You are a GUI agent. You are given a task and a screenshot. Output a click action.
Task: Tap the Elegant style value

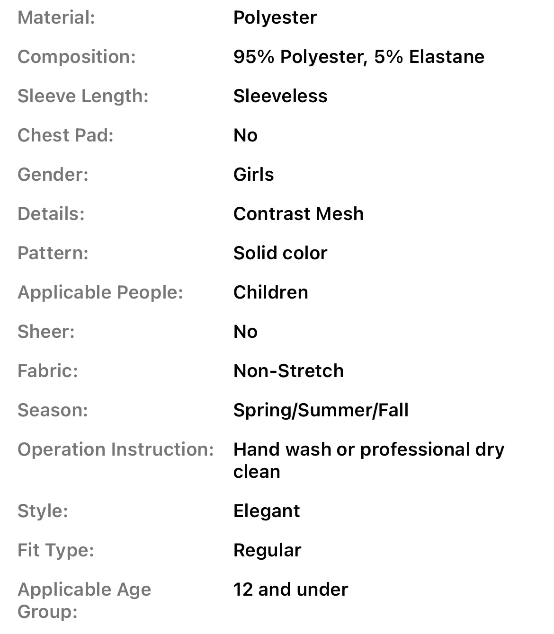point(267,511)
